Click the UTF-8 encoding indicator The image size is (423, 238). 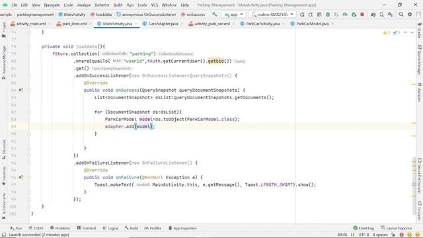pos(364,235)
